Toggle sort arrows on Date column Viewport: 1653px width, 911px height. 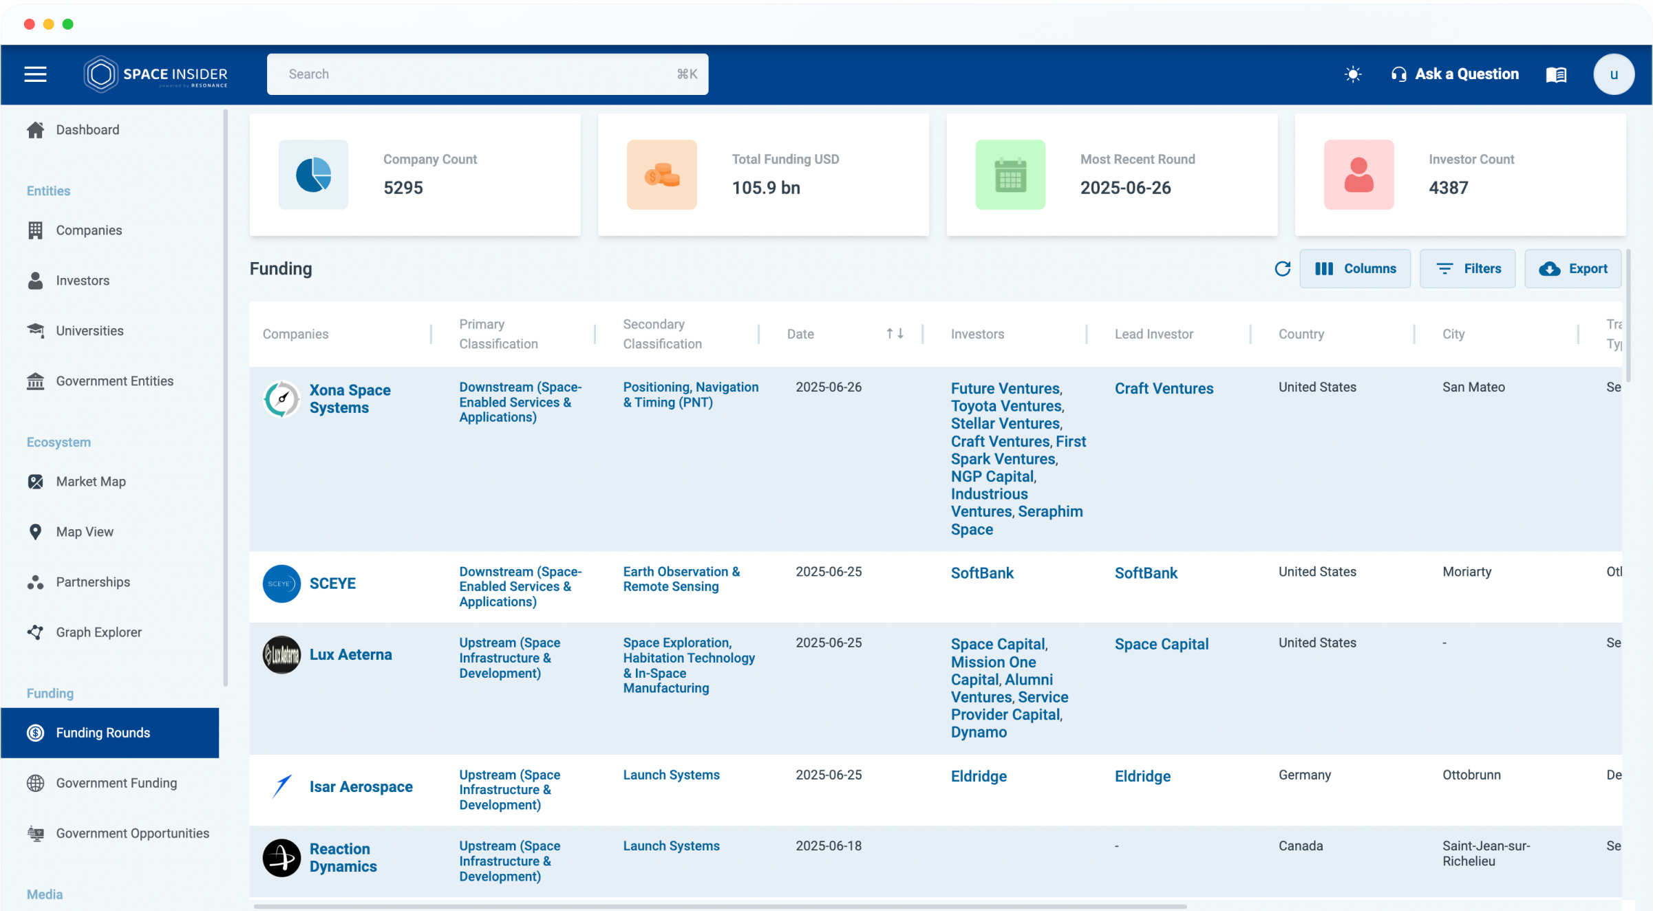895,334
